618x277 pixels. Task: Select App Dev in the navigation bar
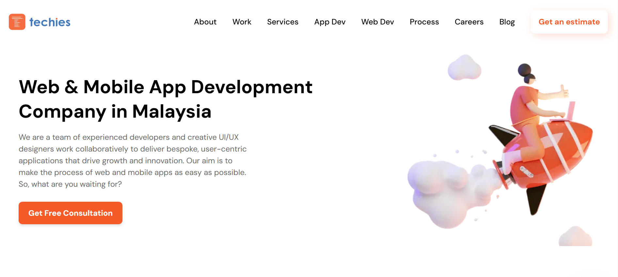pyautogui.click(x=329, y=22)
